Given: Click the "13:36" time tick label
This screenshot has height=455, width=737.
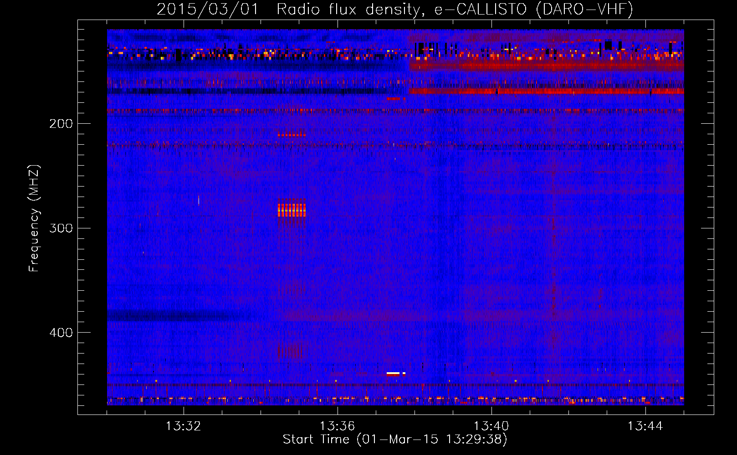Looking at the screenshot, I should click(337, 426).
